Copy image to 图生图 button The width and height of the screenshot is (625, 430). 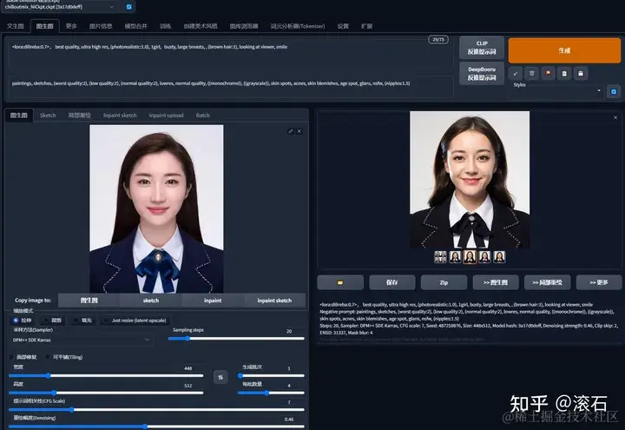89,301
